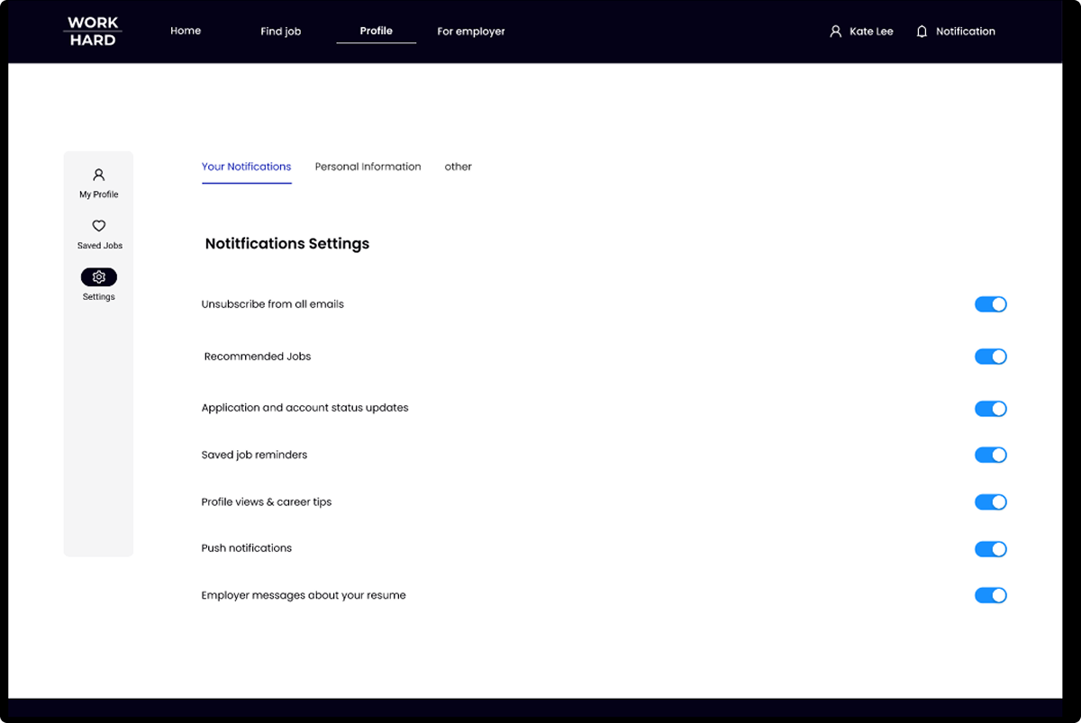Disable Recommended Jobs notifications toggle
Image resolution: width=1081 pixels, height=723 pixels.
point(990,357)
